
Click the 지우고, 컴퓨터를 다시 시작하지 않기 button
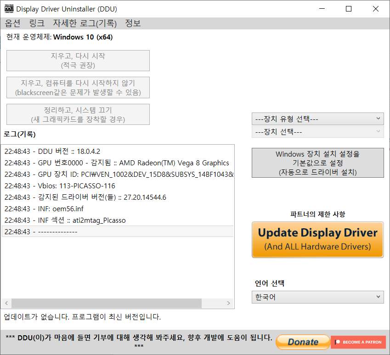(x=78, y=87)
